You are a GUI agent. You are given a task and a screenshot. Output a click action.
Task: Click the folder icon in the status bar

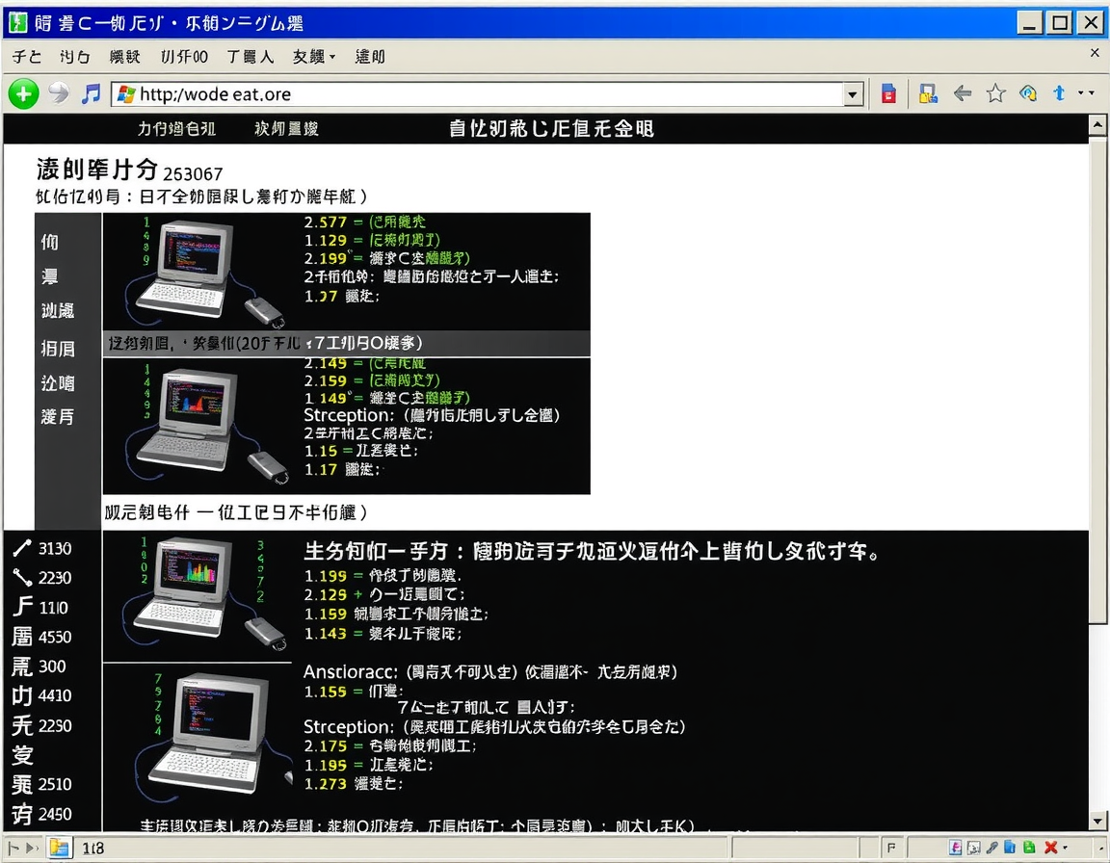click(x=60, y=848)
